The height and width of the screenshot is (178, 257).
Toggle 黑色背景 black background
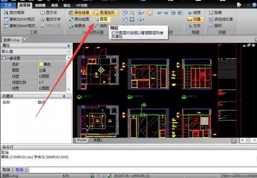click(79, 12)
